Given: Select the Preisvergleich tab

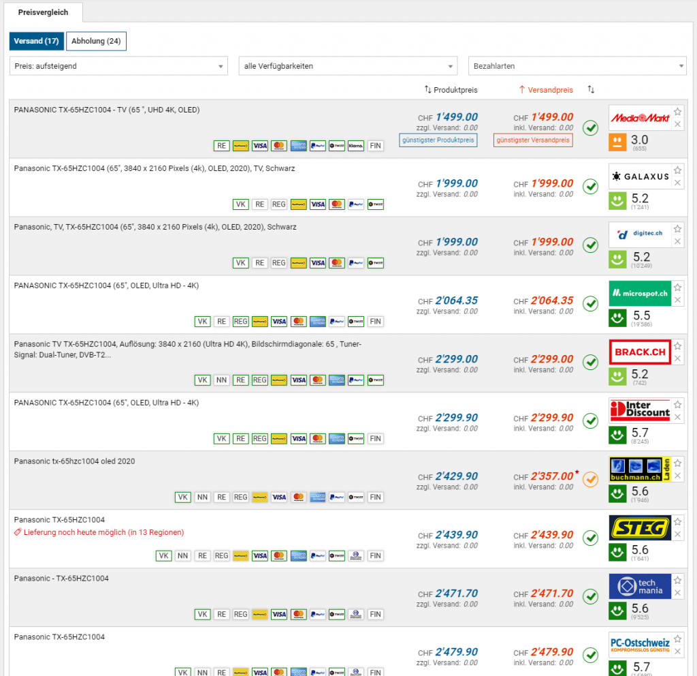Looking at the screenshot, I should click(43, 12).
